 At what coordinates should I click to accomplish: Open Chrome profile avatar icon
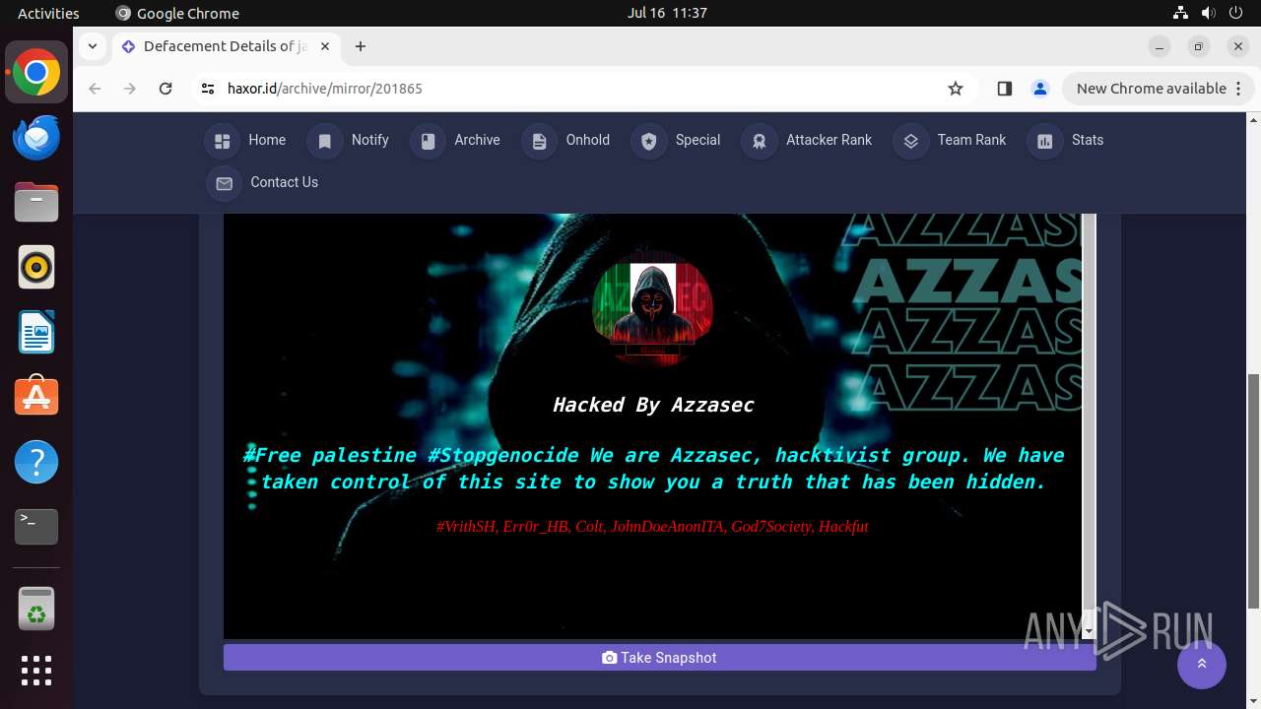click(1039, 89)
